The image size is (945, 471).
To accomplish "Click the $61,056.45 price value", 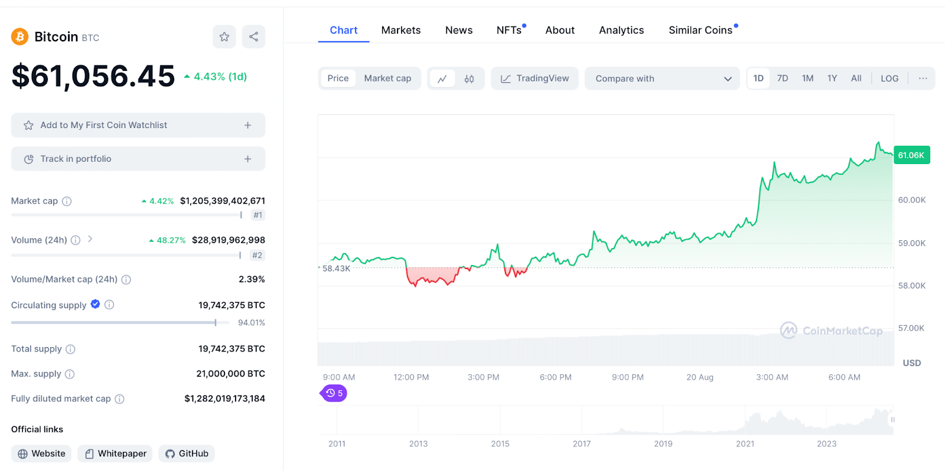I will tap(93, 76).
